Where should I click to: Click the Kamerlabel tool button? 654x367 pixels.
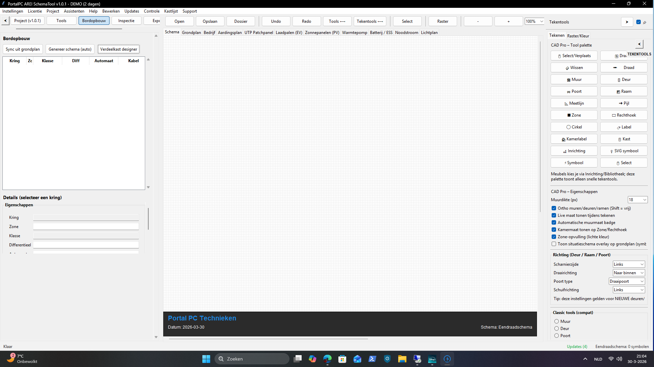tap(574, 139)
